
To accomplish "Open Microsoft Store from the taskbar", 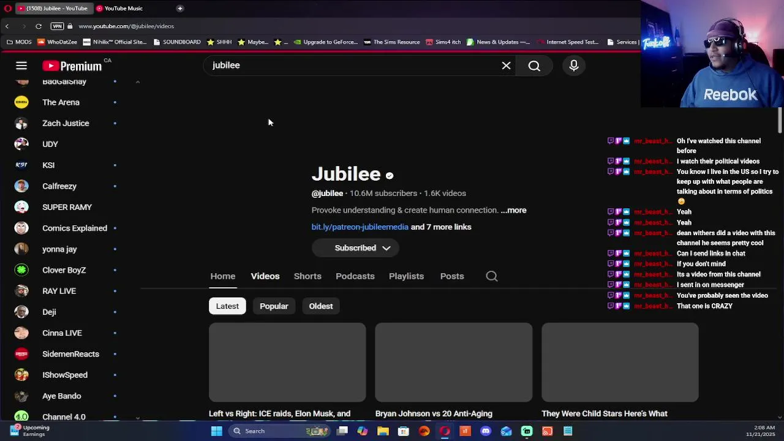I will (x=404, y=431).
